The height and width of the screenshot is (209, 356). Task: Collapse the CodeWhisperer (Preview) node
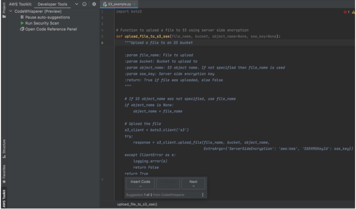[x=11, y=11]
